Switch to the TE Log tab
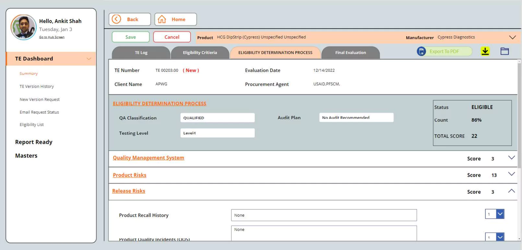This screenshot has height=250, width=522. click(x=141, y=52)
